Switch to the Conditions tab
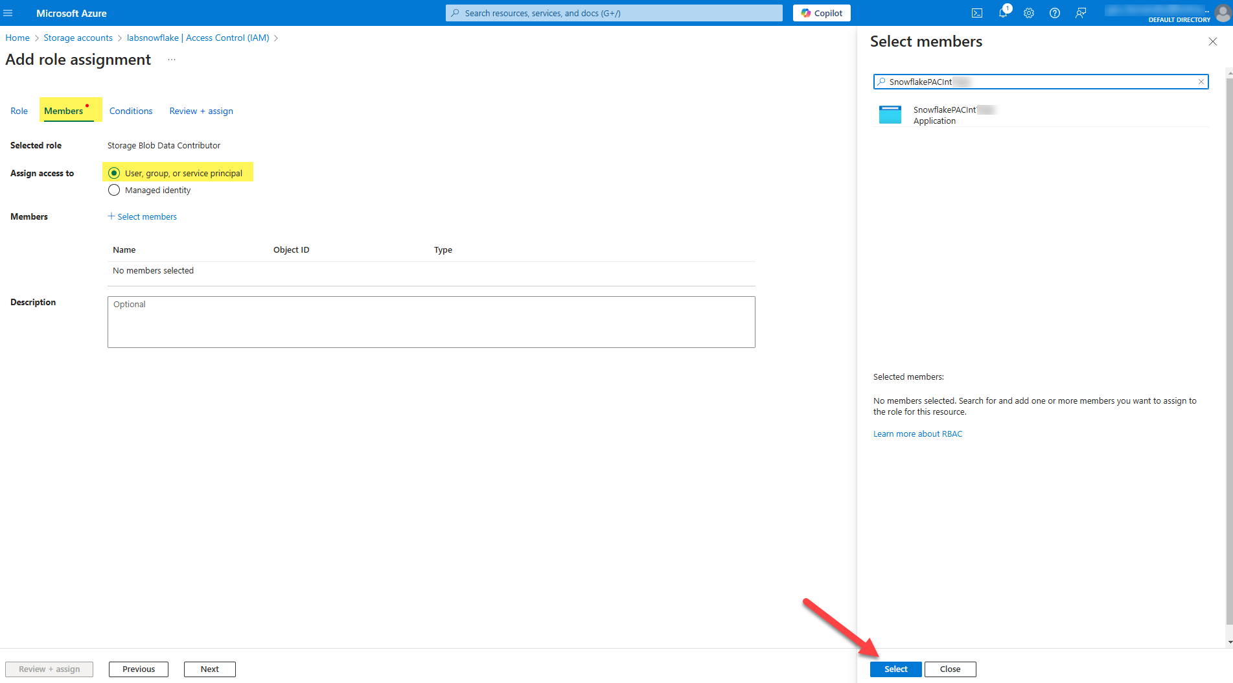The height and width of the screenshot is (683, 1233). [x=130, y=111]
